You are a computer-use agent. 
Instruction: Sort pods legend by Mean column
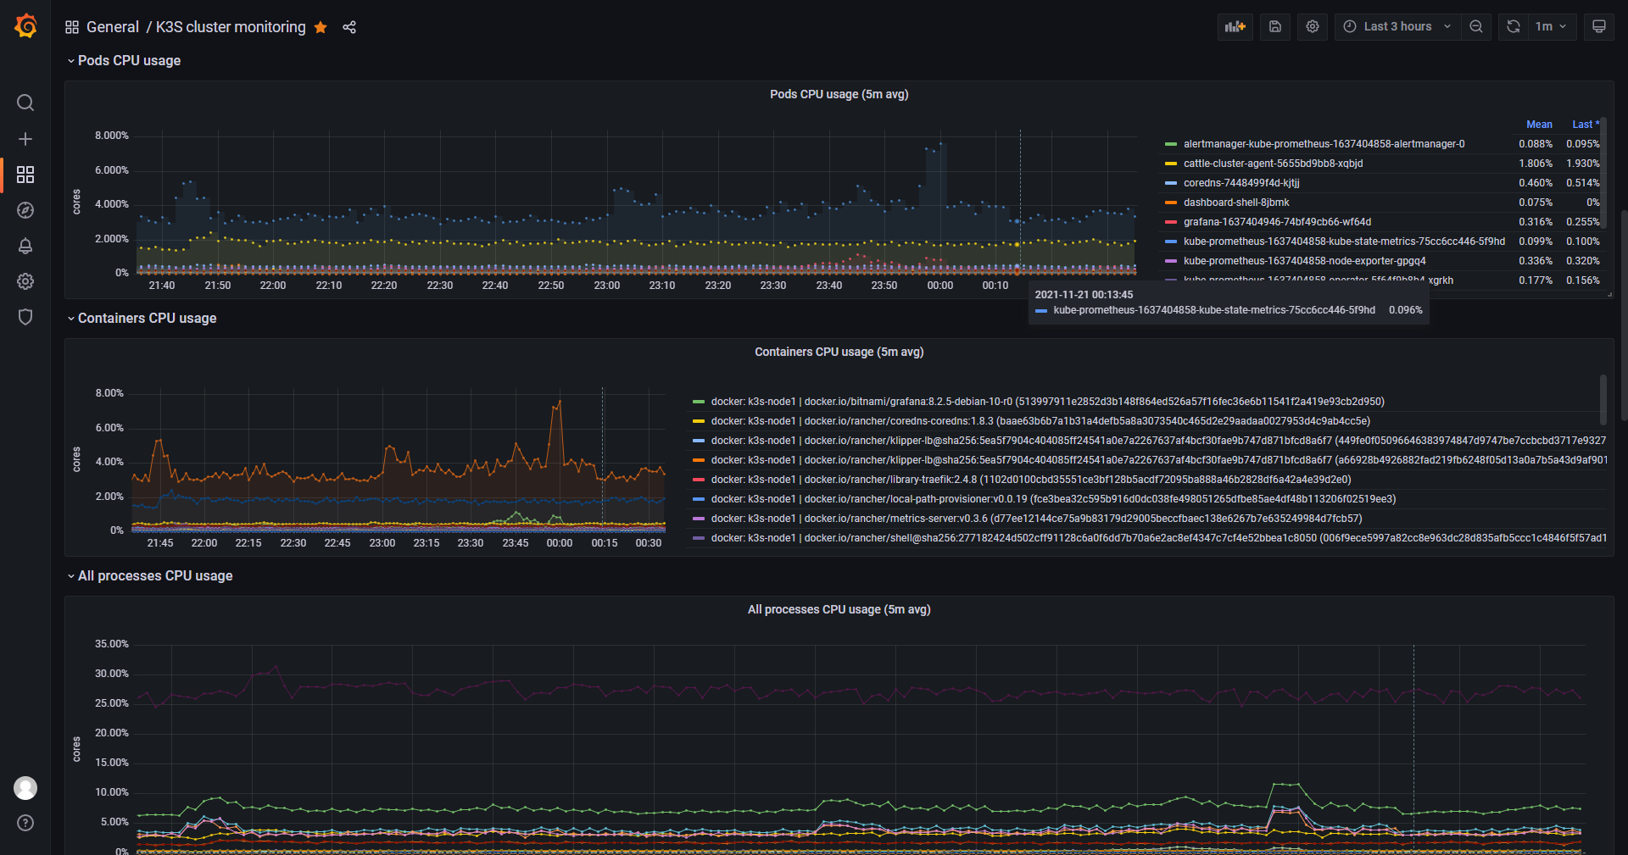coord(1539,125)
